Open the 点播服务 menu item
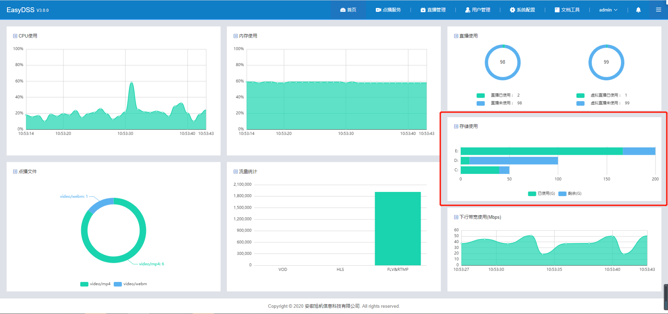668x314 pixels. (388, 10)
